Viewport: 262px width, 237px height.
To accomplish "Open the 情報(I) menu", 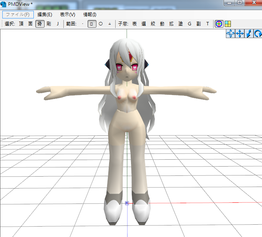I will click(90, 15).
